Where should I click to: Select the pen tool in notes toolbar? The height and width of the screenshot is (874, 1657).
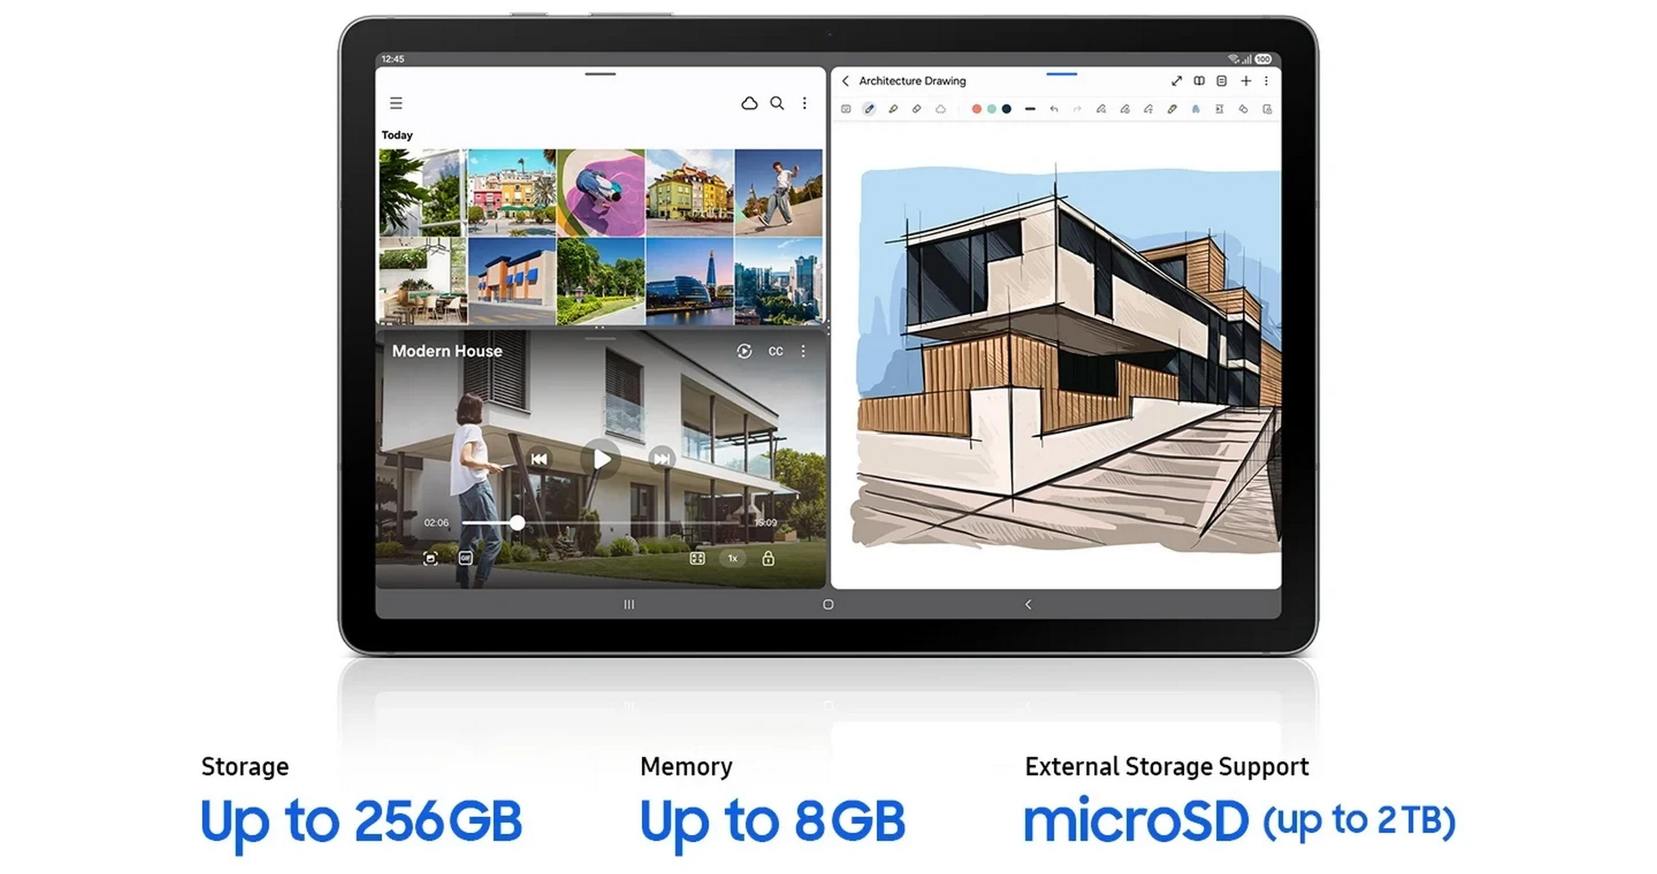(x=869, y=109)
